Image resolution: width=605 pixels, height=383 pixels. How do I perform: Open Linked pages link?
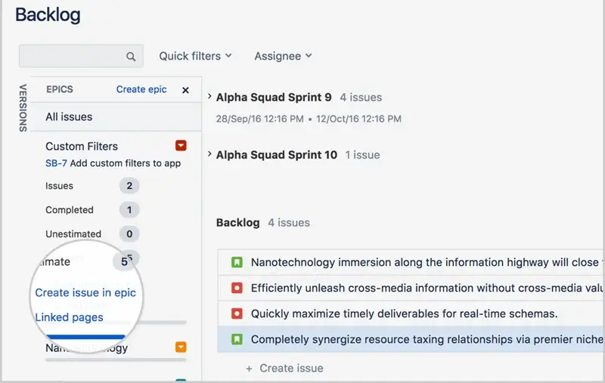69,317
